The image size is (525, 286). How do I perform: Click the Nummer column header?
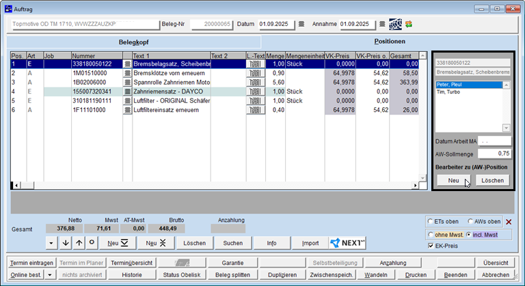tap(97, 55)
